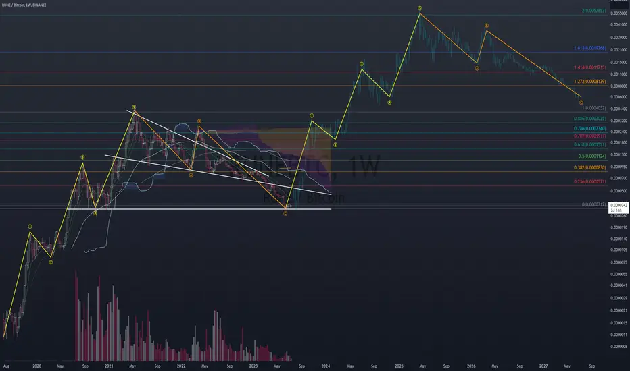The width and height of the screenshot is (630, 371).
Task: Click 0.0008000 on the price scale
Action: 619,86
